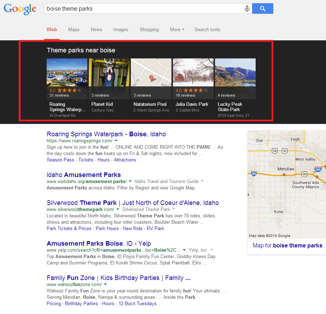
Task: Open the Pricing sitelink
Action: pos(54,304)
